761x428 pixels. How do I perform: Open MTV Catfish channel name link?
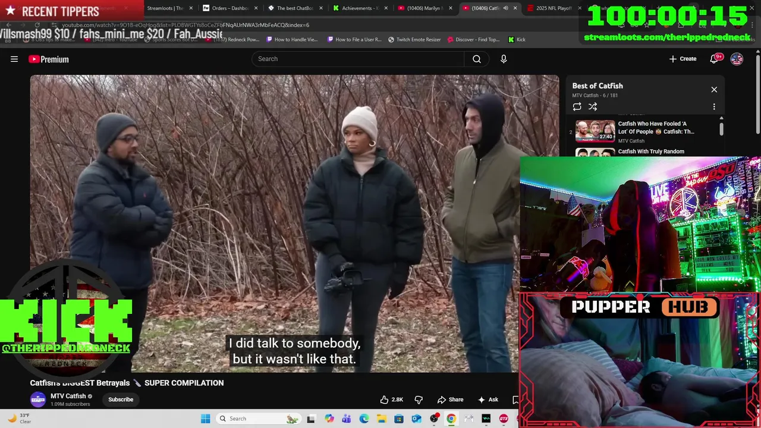click(x=68, y=396)
